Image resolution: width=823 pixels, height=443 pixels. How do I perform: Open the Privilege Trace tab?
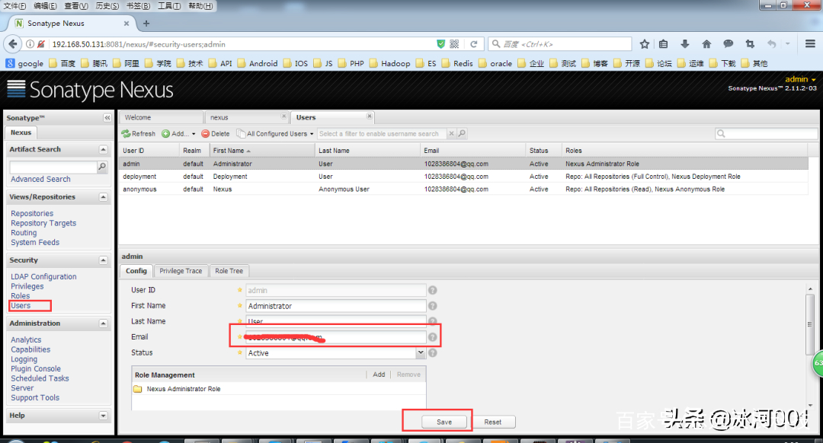181,271
